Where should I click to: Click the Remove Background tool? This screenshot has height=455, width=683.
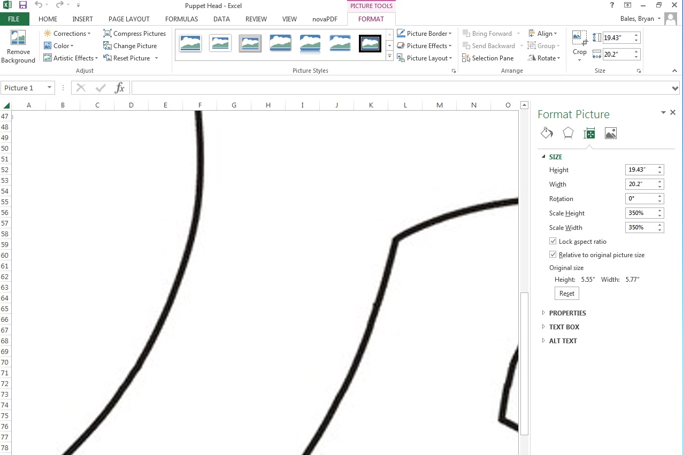click(18, 47)
